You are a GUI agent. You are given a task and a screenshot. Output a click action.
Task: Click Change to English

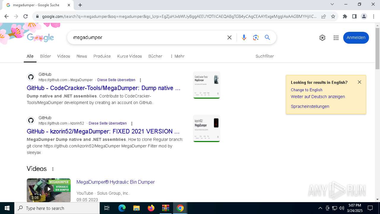pyautogui.click(x=307, y=90)
